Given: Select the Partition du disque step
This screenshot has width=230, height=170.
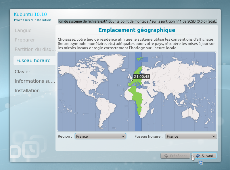Looking at the screenshot, I should [35, 49].
